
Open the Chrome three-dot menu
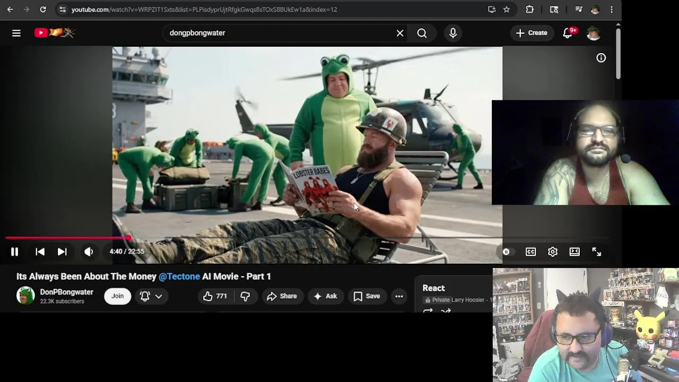click(612, 9)
